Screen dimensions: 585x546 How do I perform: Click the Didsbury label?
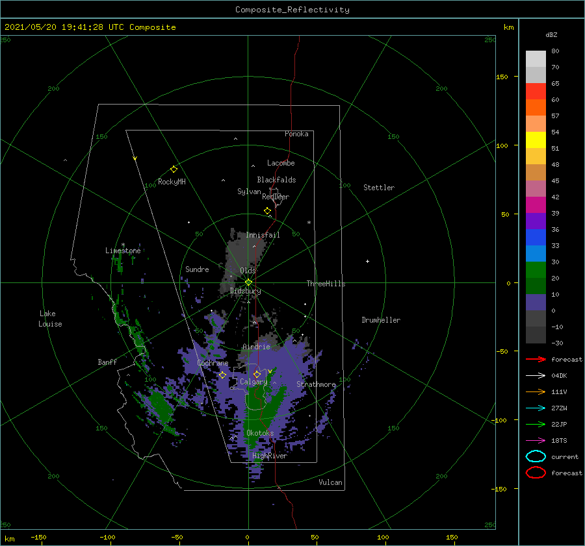(245, 291)
